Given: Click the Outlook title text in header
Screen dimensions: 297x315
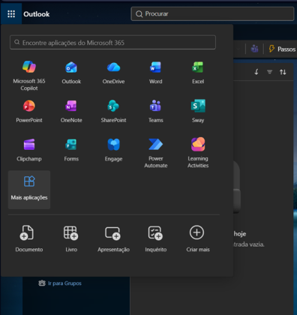Looking at the screenshot, I should 37,14.
